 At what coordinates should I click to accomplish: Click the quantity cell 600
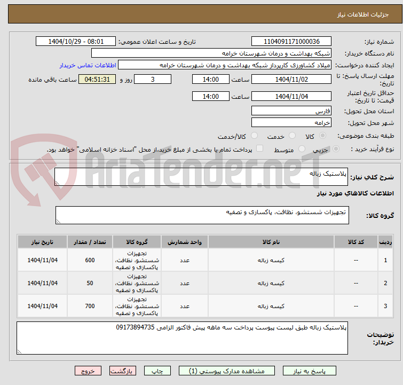point(90,260)
